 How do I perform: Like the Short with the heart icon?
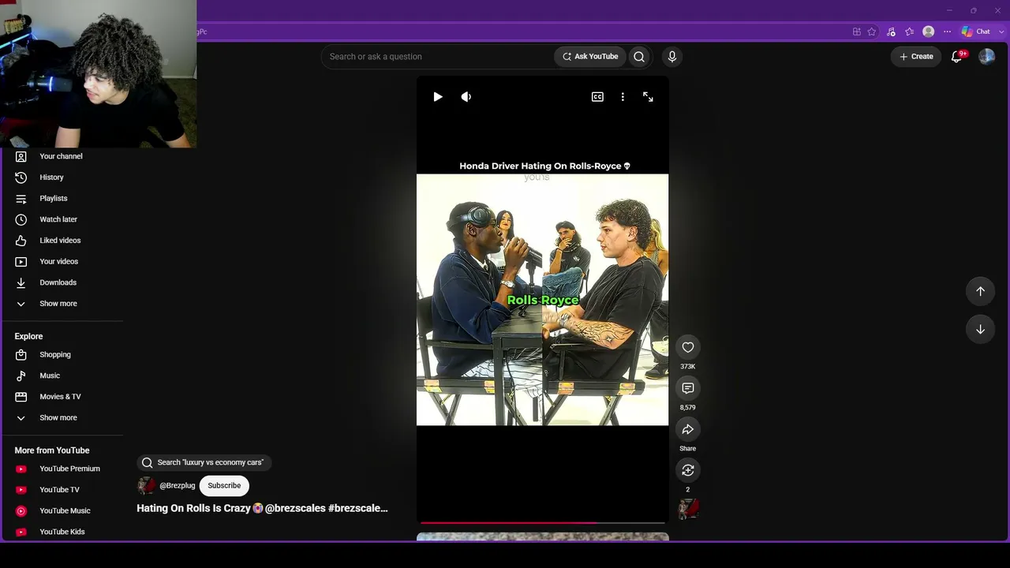point(688,347)
